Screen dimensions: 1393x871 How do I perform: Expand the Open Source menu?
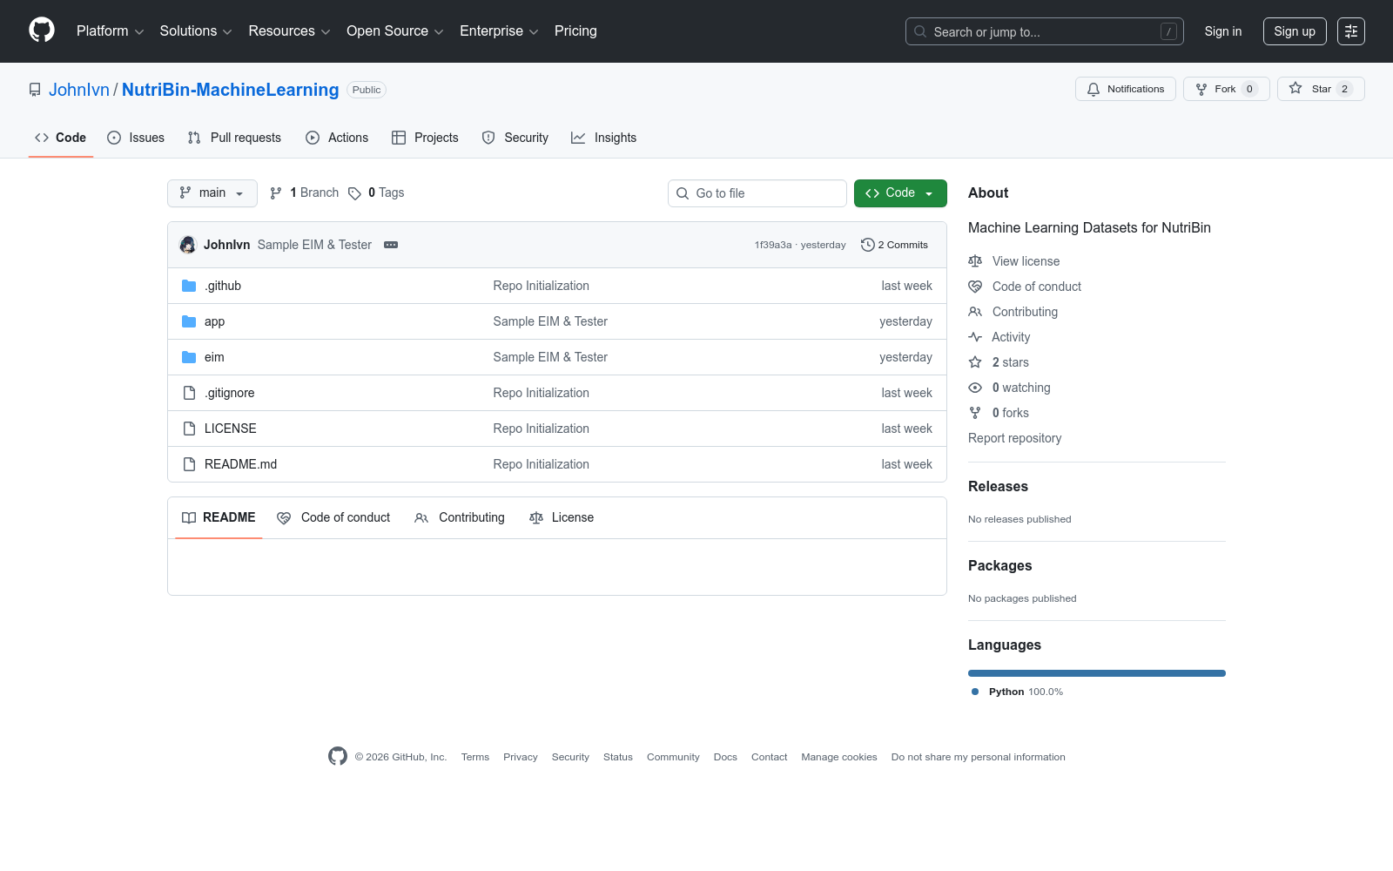click(395, 31)
